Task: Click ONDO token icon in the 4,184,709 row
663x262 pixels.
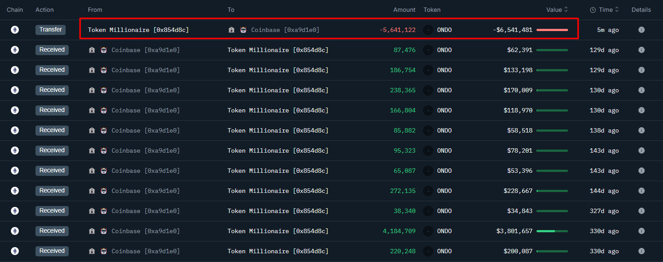Action: click(x=428, y=231)
